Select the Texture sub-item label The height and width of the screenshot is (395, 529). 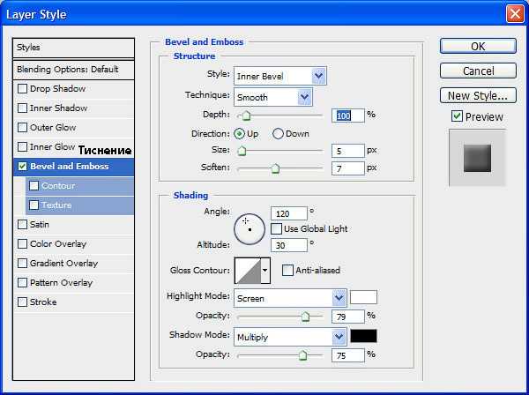point(56,205)
